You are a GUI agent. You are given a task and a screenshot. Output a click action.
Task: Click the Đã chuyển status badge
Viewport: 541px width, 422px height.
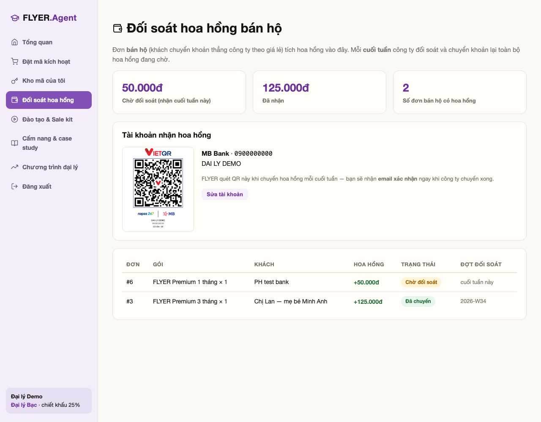coord(418,301)
